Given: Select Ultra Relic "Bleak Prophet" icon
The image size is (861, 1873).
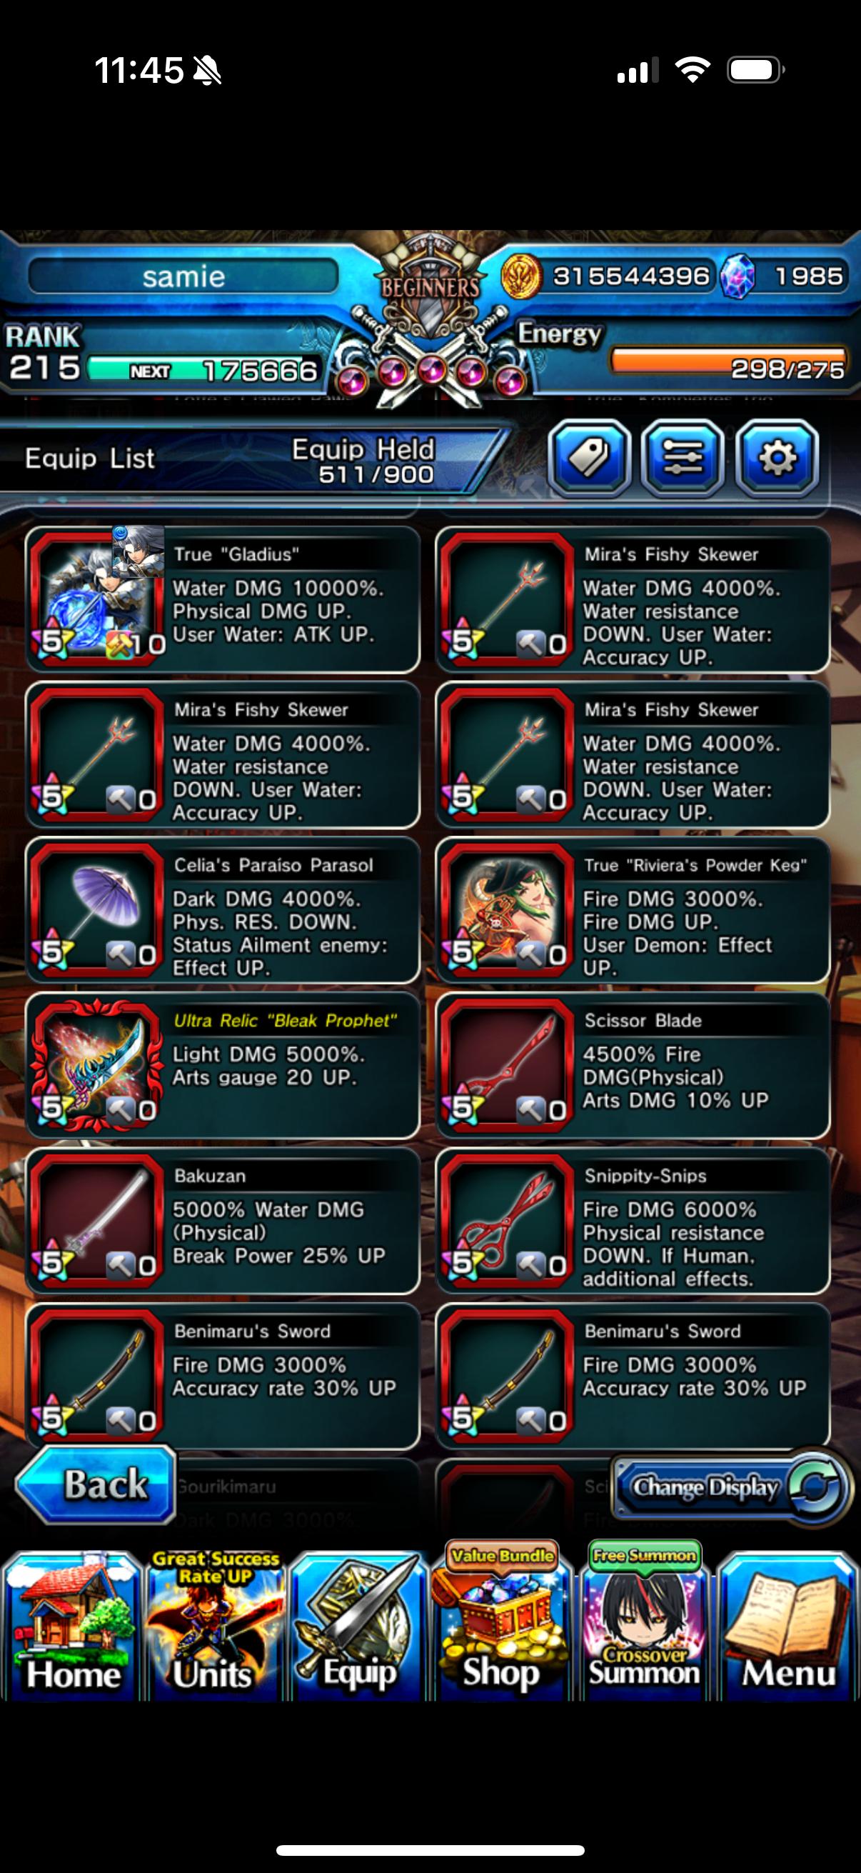Looking at the screenshot, I should [100, 1064].
